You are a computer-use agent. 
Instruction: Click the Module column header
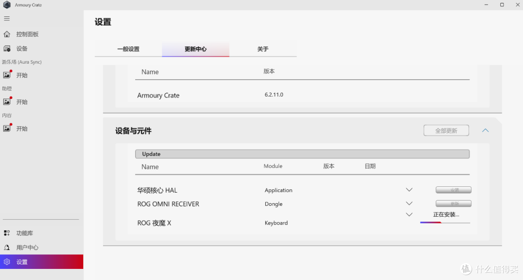[x=273, y=166]
